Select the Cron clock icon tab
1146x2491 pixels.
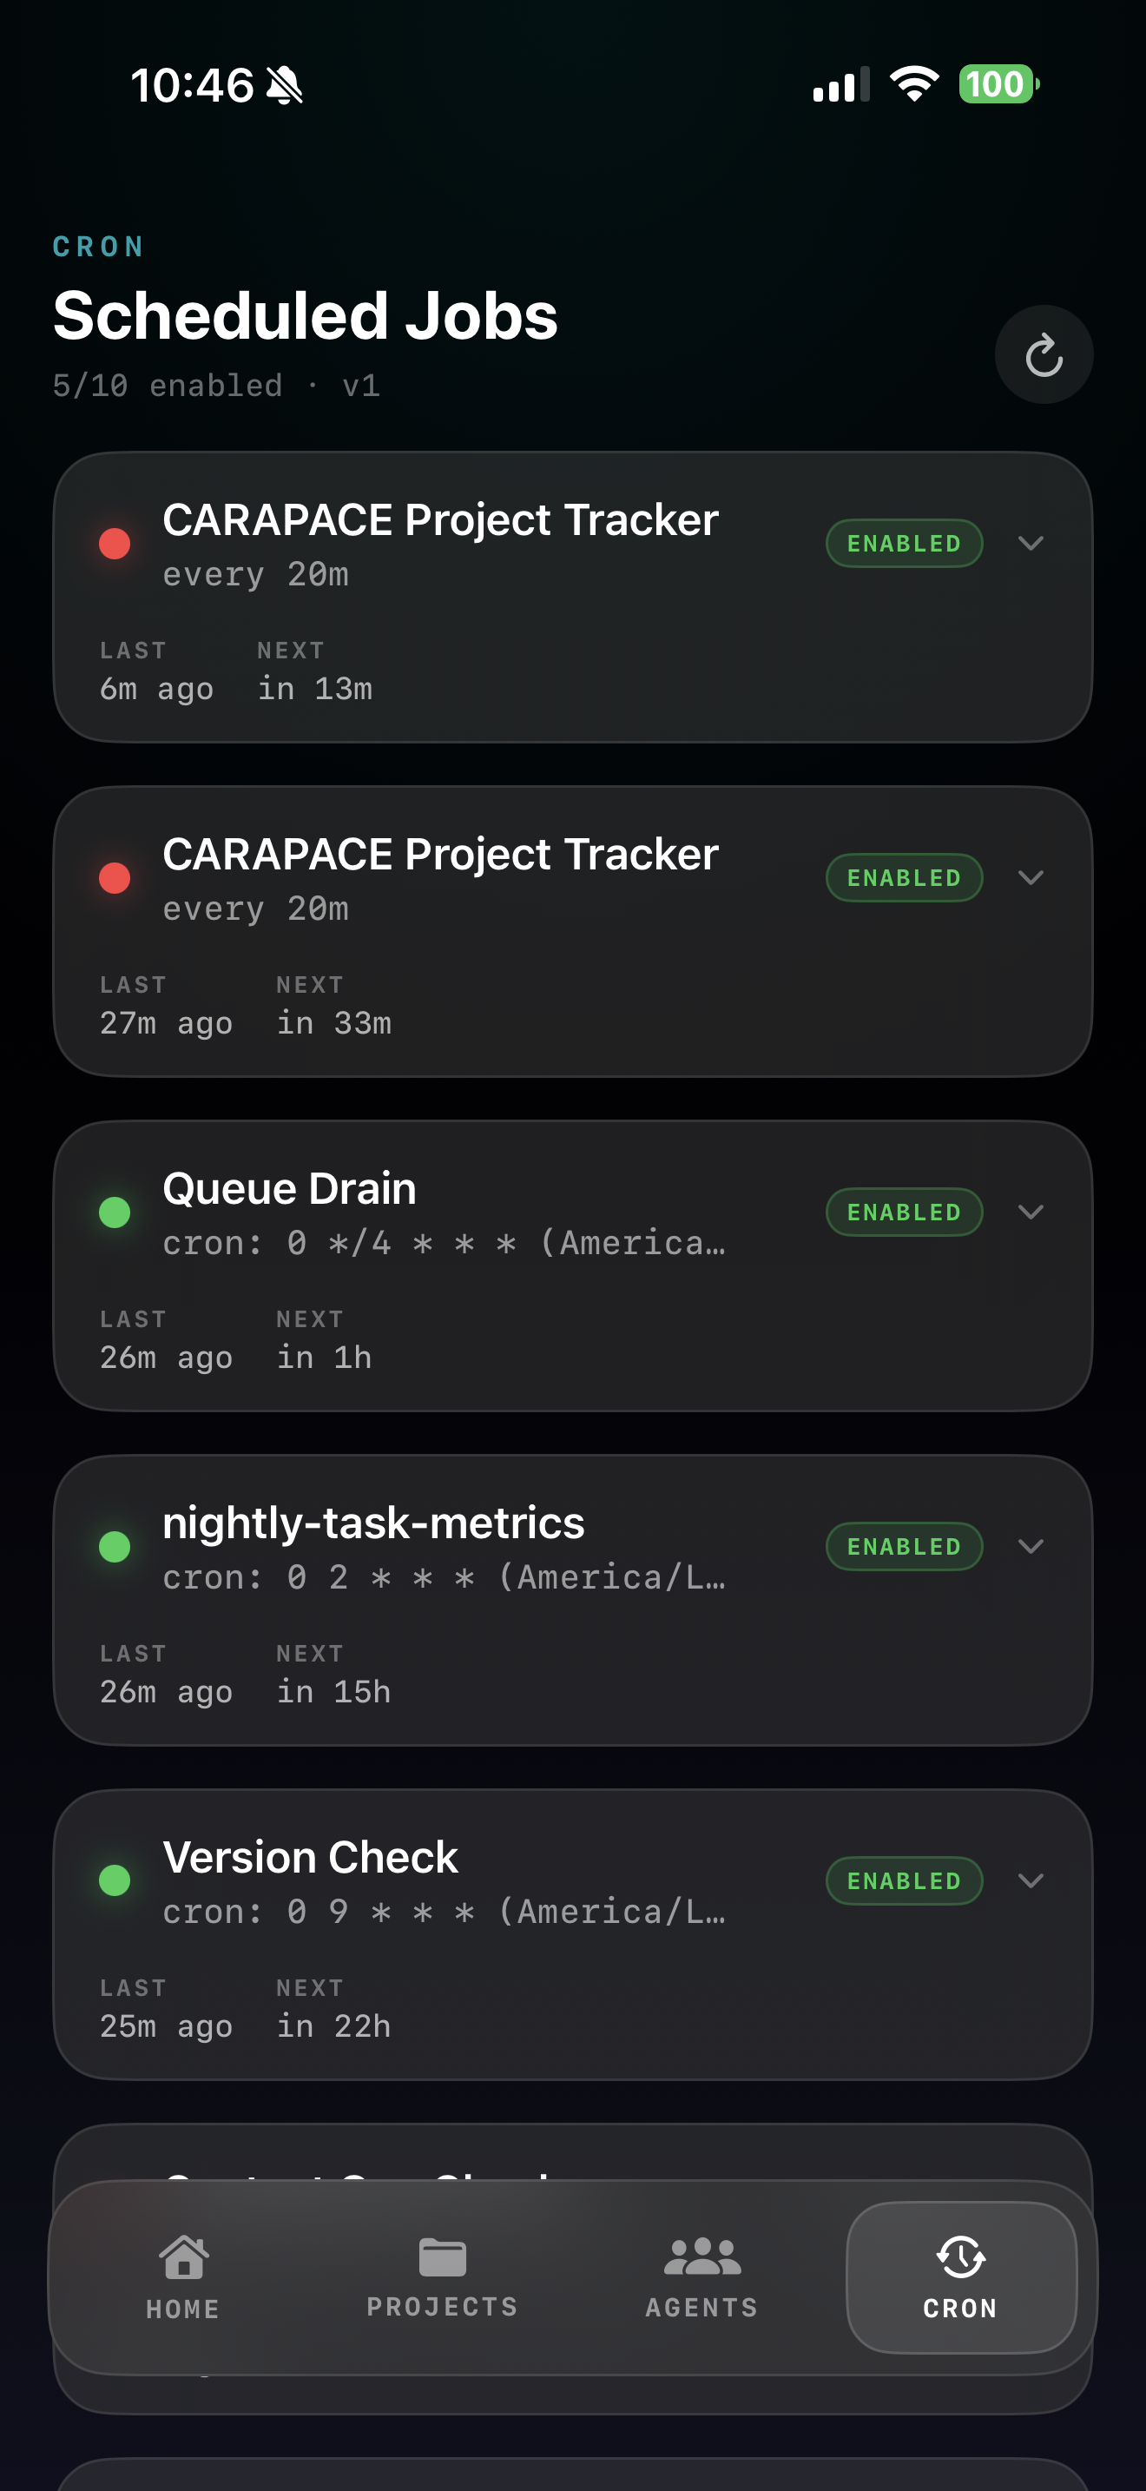960,2258
